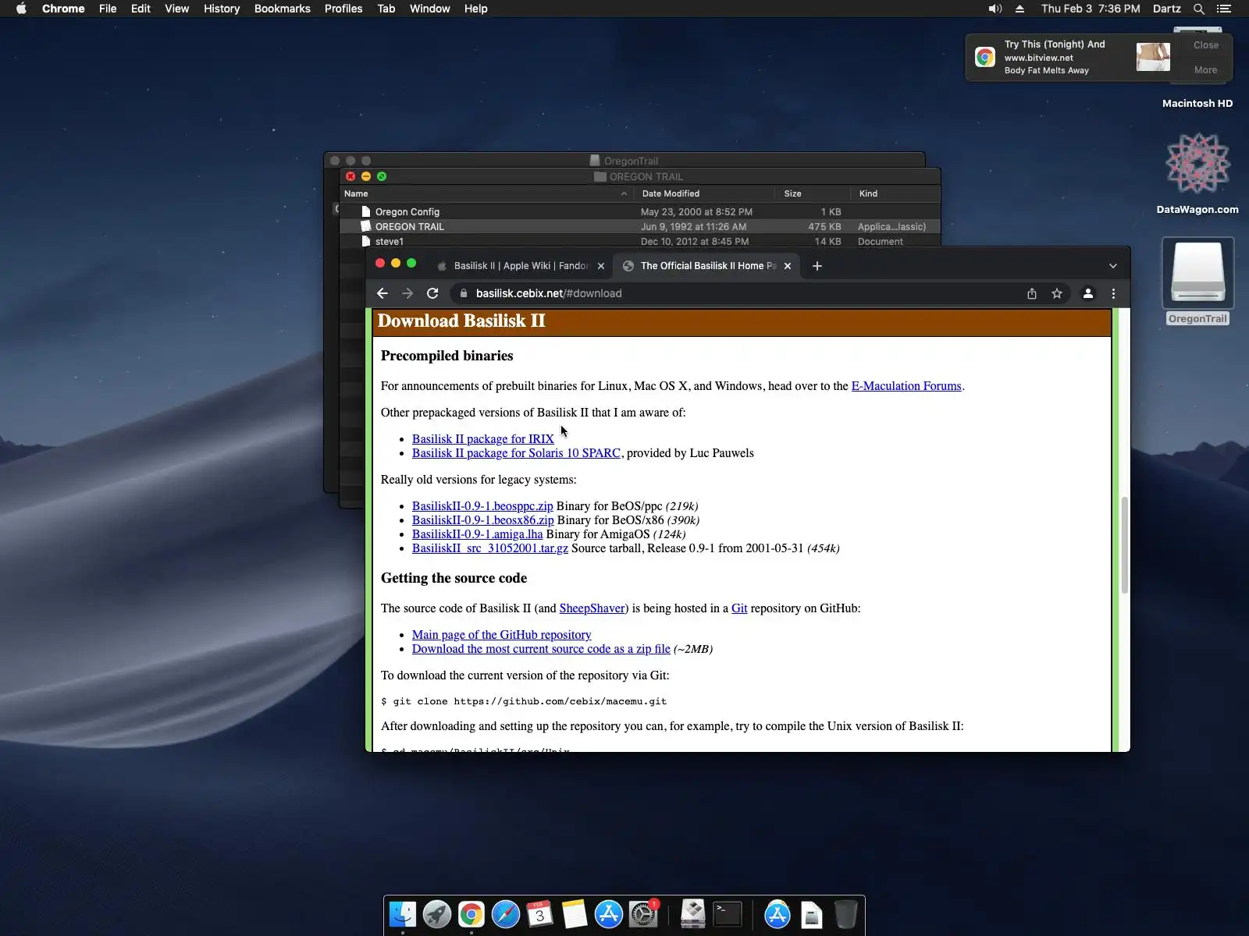Image resolution: width=1249 pixels, height=936 pixels.
Task: Launch Boot Camp Assistant from the dock
Action: (693, 914)
